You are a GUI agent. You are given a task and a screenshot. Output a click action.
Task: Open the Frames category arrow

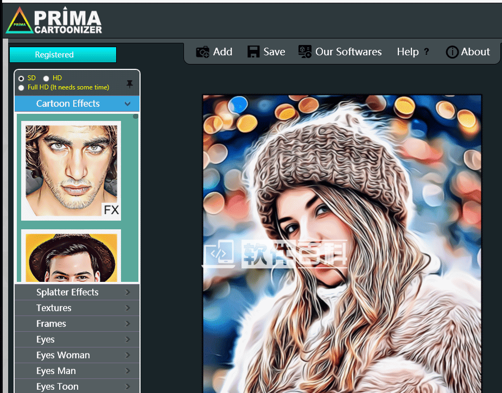tap(128, 324)
